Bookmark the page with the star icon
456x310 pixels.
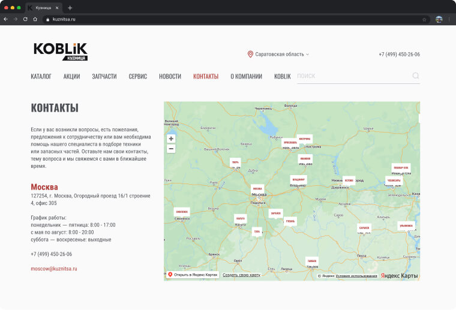[424, 19]
